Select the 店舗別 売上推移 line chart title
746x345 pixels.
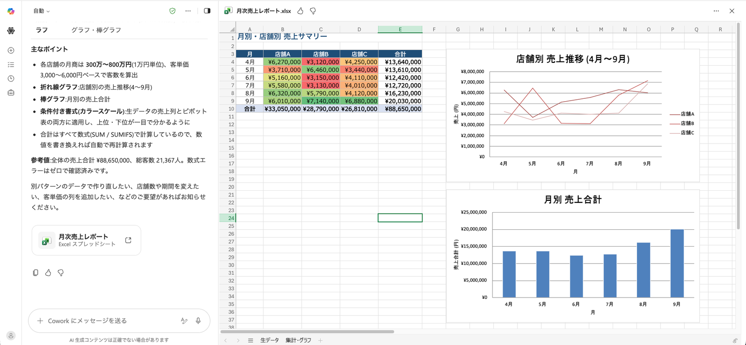(x=573, y=59)
